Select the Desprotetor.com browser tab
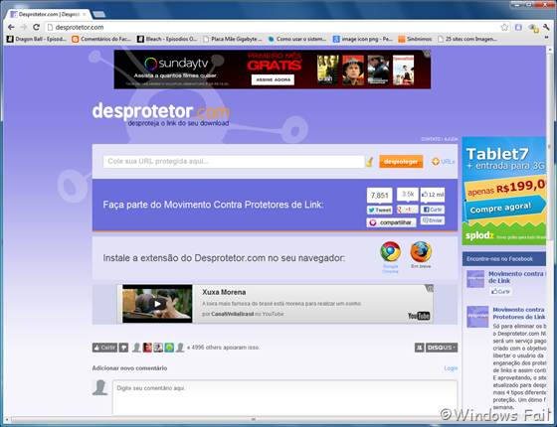 pos(48,15)
